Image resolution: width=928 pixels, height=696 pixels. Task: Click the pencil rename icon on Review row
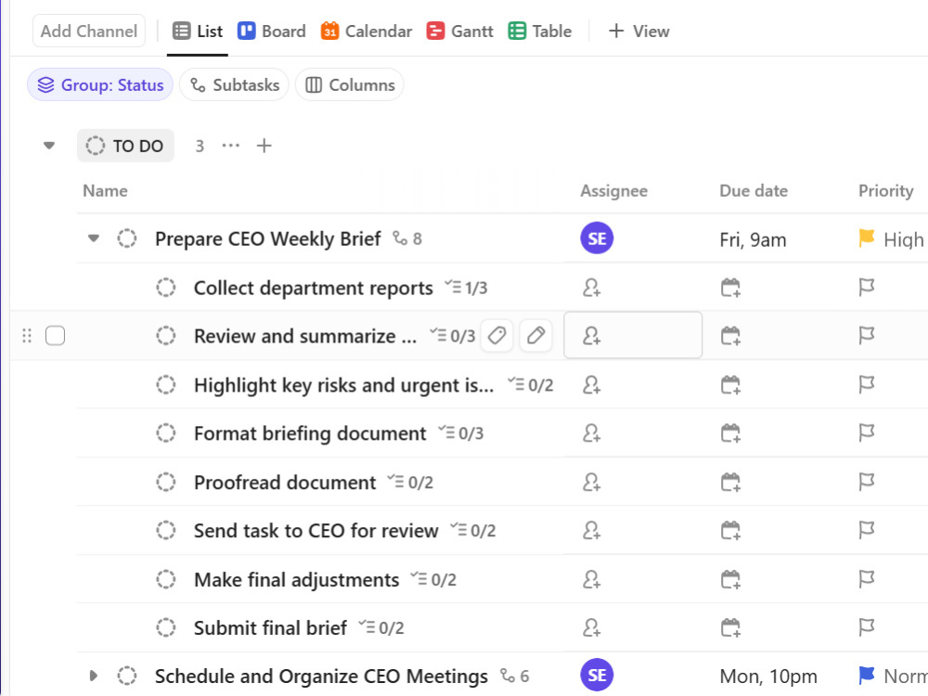535,336
